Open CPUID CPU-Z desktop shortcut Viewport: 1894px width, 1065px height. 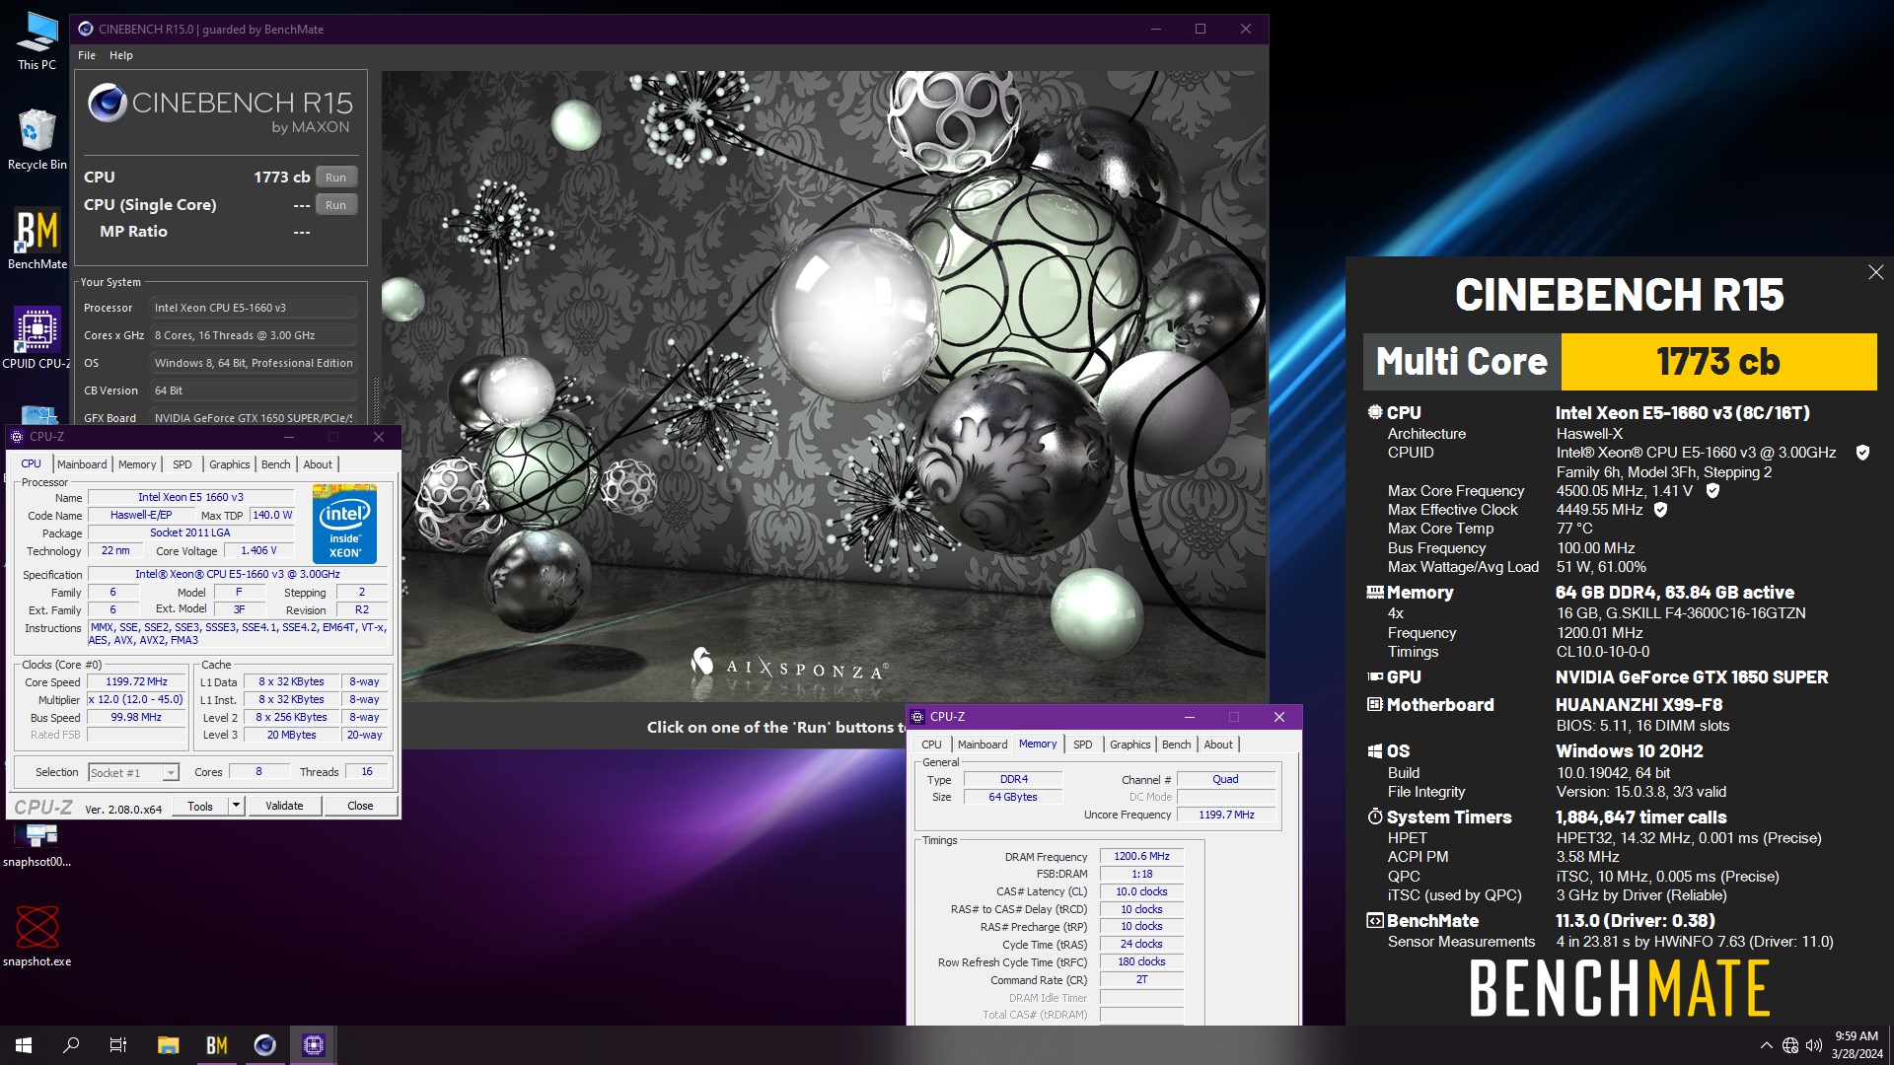click(x=36, y=338)
